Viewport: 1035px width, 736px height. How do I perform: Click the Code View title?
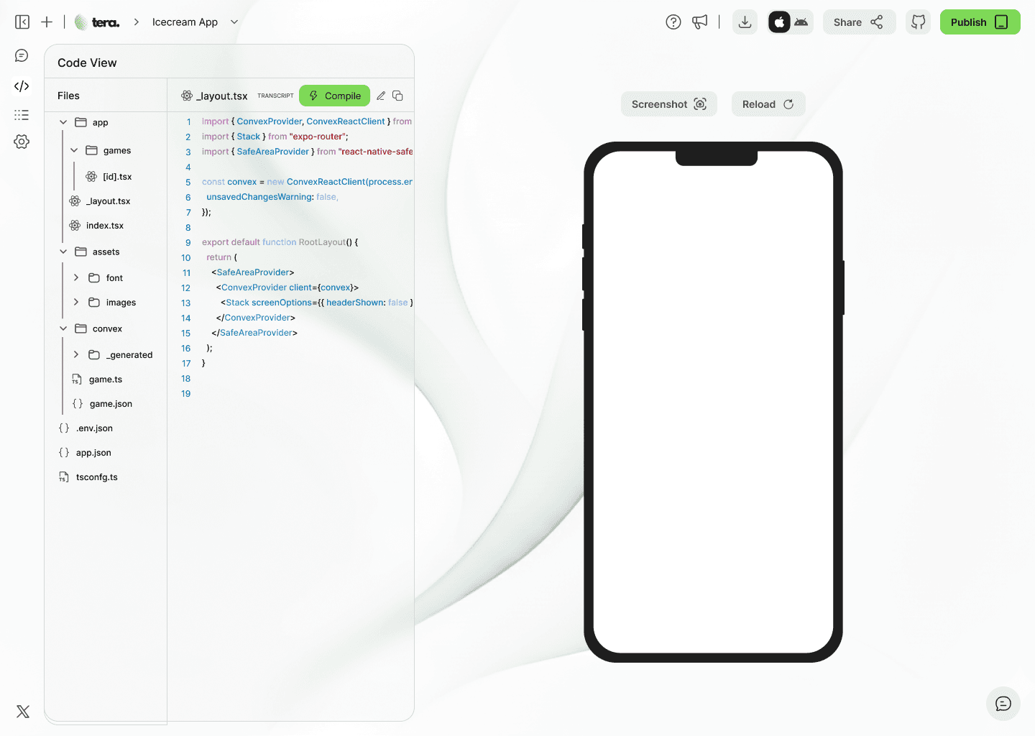tap(87, 63)
